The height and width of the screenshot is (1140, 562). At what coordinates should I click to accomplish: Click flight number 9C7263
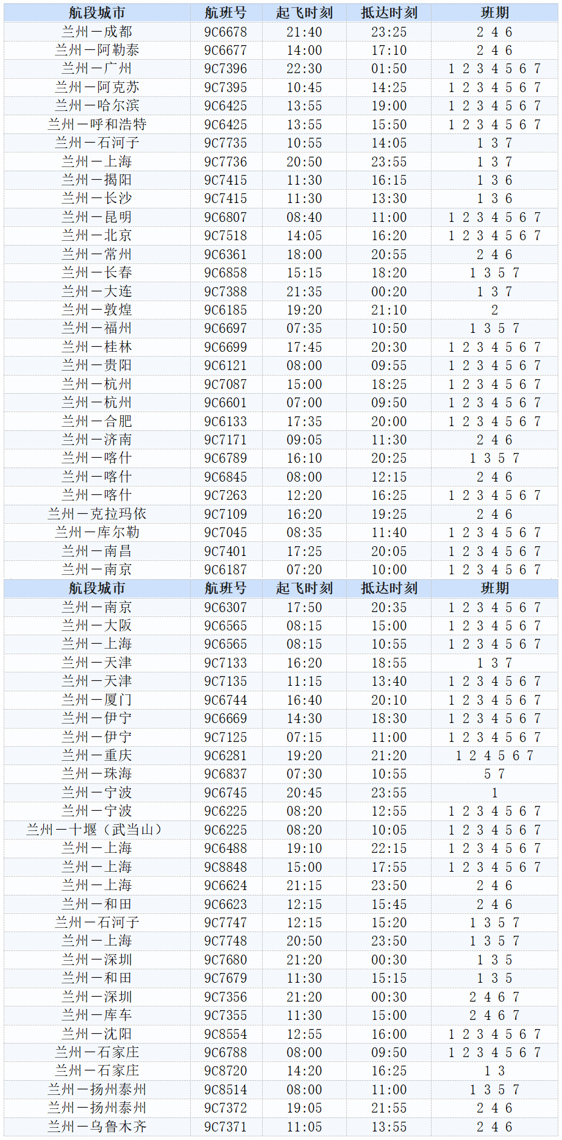tap(226, 495)
